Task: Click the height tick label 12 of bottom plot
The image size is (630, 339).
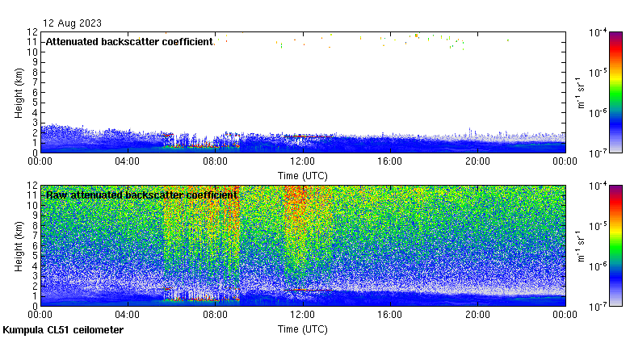Action: [32, 185]
